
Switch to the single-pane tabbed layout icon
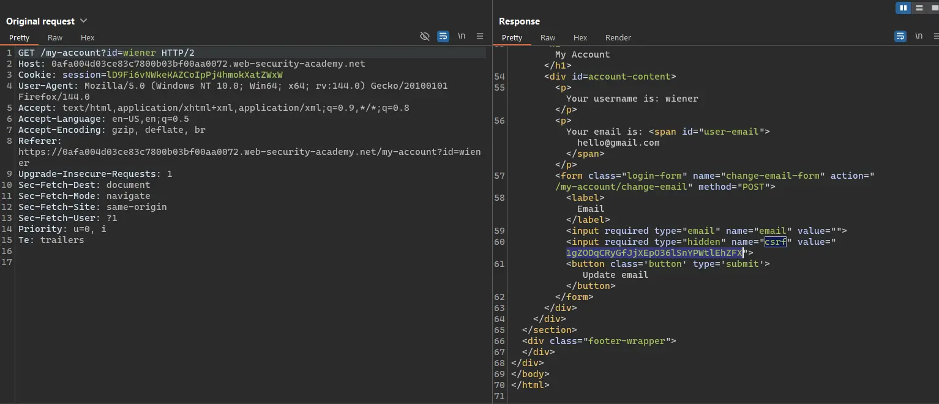point(934,8)
